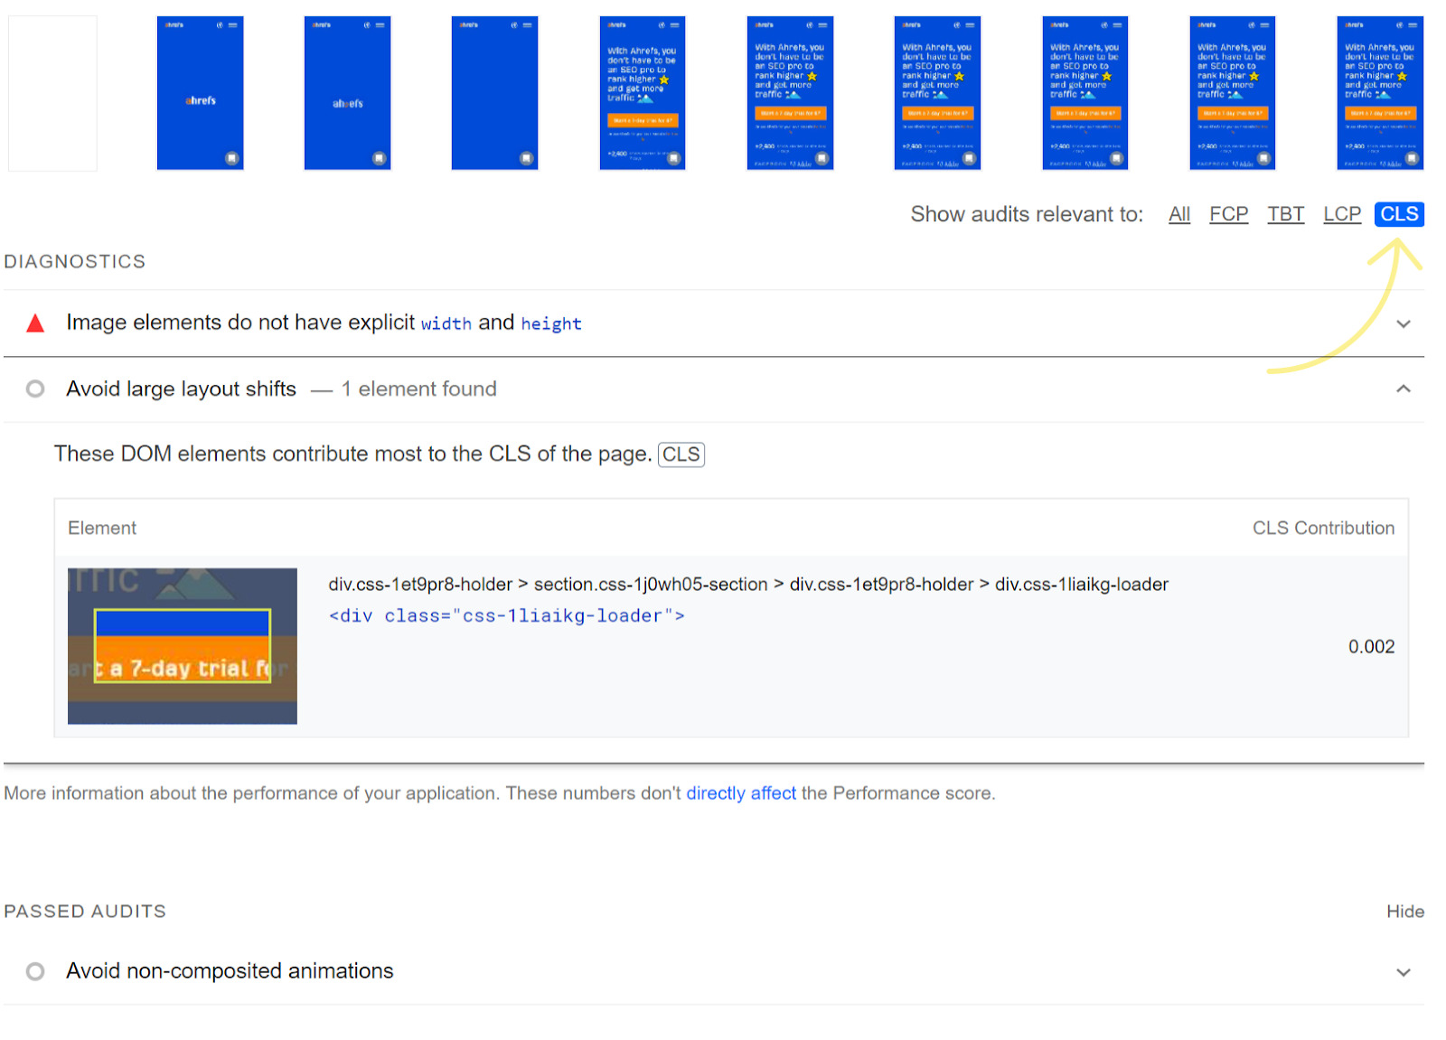Expand the Avoid non-composited animations audit

click(x=1404, y=971)
